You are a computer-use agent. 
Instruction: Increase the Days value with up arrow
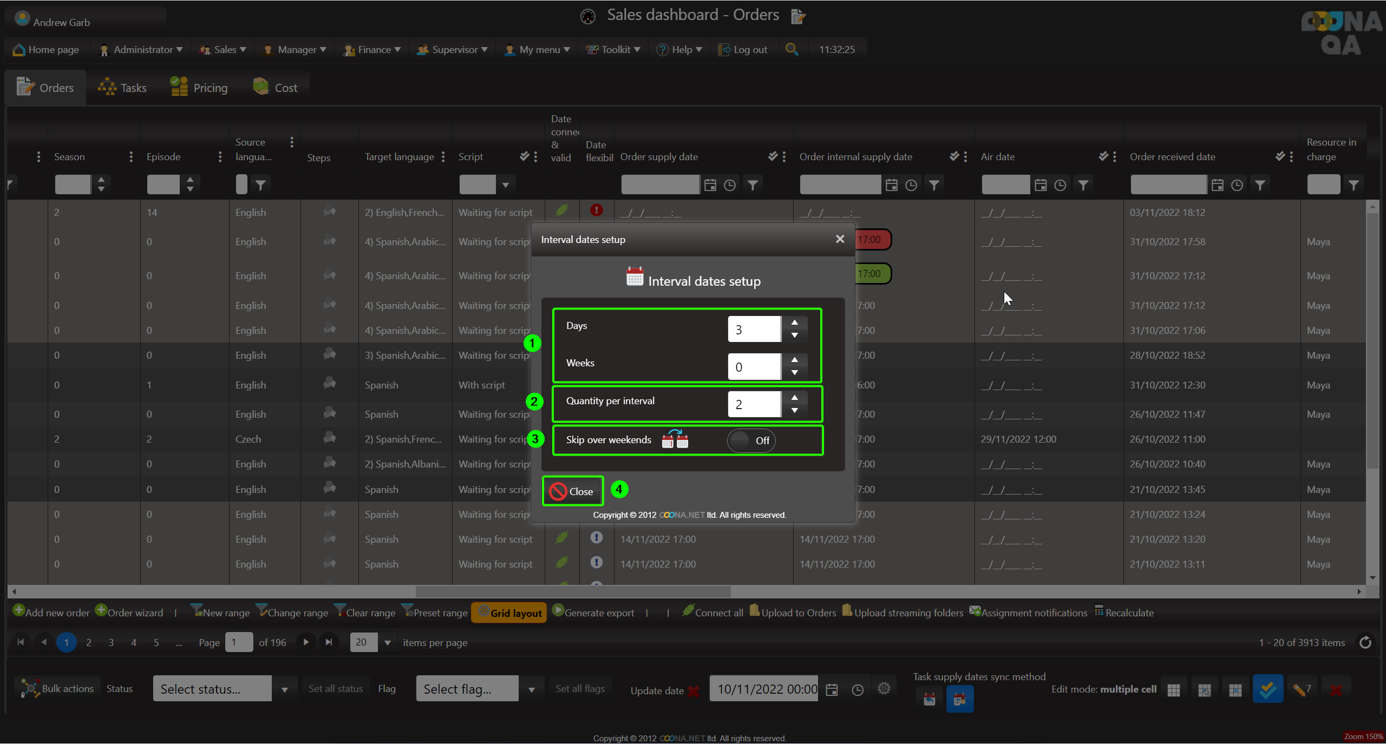pos(794,322)
